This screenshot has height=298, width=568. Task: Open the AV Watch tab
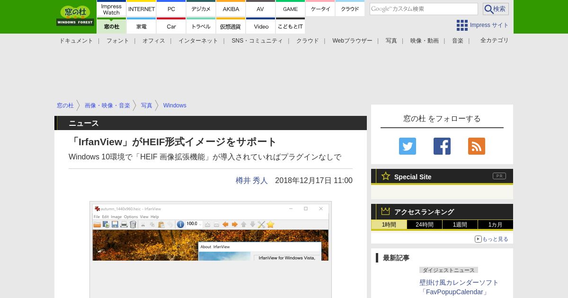coord(260,9)
